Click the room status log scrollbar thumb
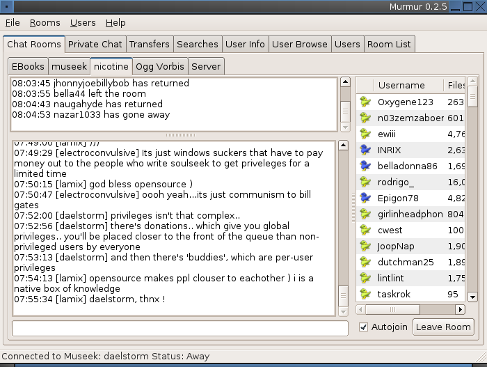This screenshot has height=367, width=487. coord(345,111)
